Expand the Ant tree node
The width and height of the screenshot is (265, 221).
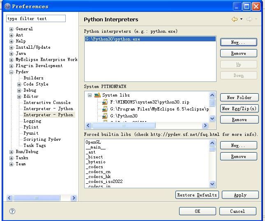click(11, 35)
